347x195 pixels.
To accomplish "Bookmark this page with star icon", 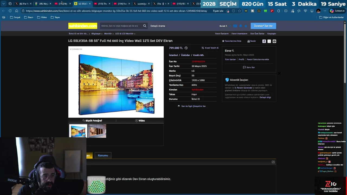I will tap(239, 11).
